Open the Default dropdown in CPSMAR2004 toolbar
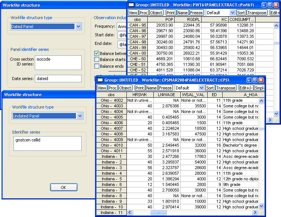The height and width of the screenshot is (217, 281). point(201,88)
